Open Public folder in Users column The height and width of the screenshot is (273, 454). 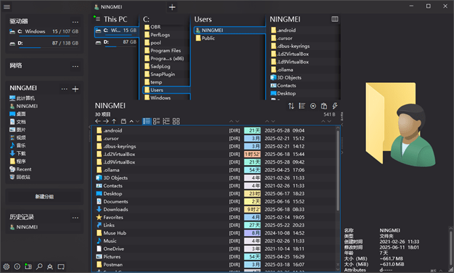click(205, 38)
